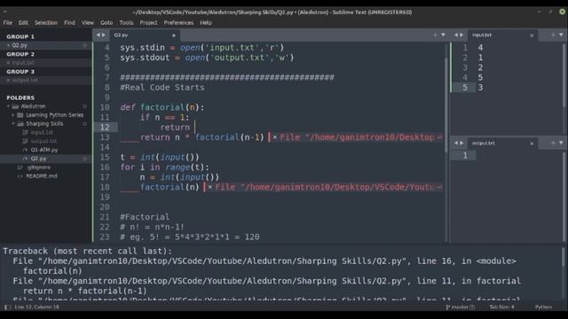Open the Preferences menu
568x319 pixels.
178,23
